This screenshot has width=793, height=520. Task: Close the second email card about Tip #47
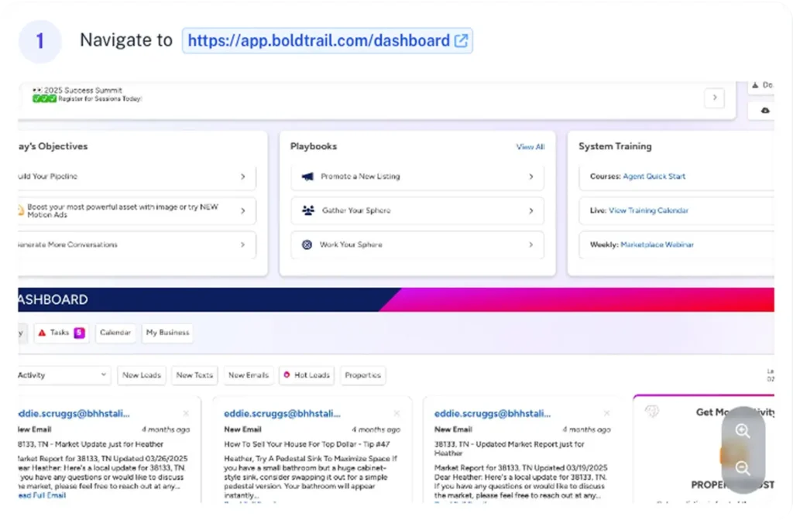coord(396,414)
